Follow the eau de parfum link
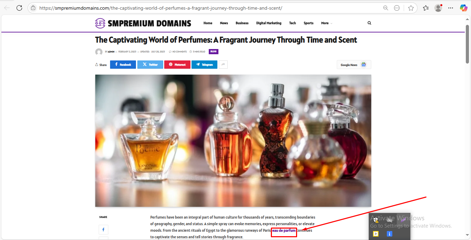Screen dimensions: 471x240 pyautogui.click(x=284, y=230)
